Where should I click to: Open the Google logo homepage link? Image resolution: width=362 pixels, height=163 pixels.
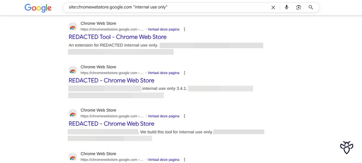click(38, 8)
